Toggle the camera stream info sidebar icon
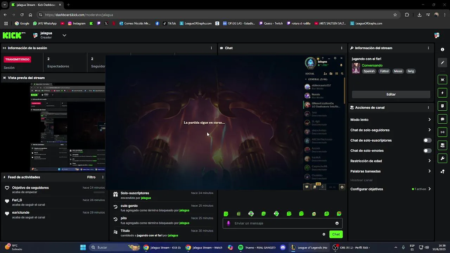The image size is (450, 253). coord(443,145)
